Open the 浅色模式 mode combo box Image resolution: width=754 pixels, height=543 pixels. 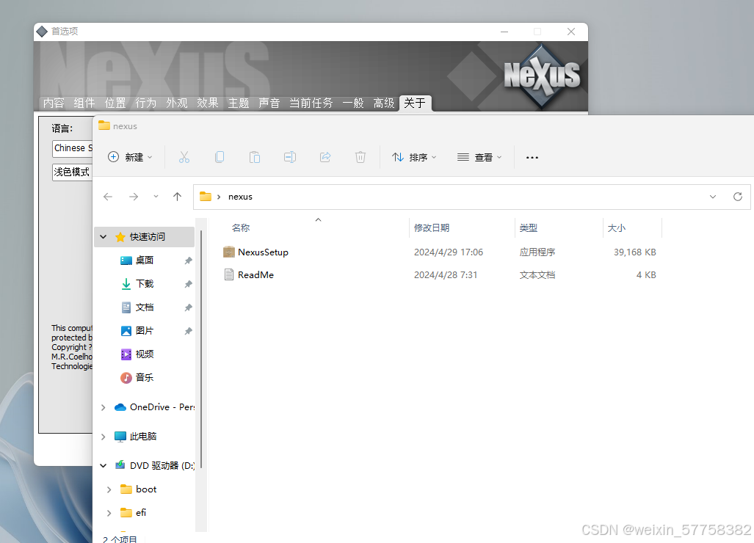pos(72,172)
